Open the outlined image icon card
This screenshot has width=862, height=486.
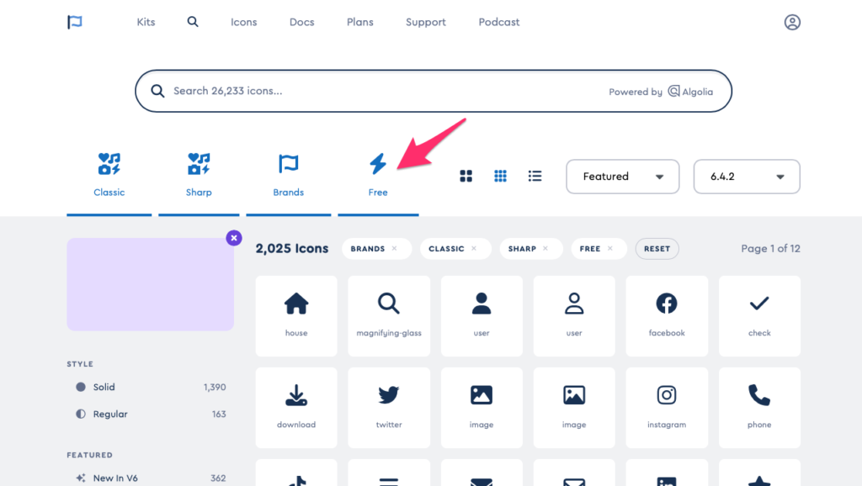click(574, 408)
